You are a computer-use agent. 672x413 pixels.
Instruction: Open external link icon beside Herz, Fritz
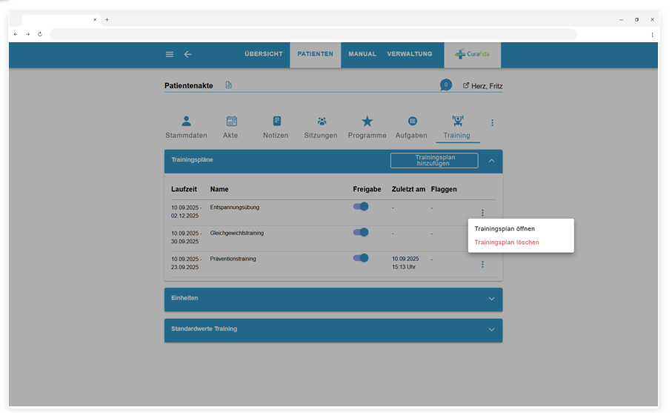[465, 85]
